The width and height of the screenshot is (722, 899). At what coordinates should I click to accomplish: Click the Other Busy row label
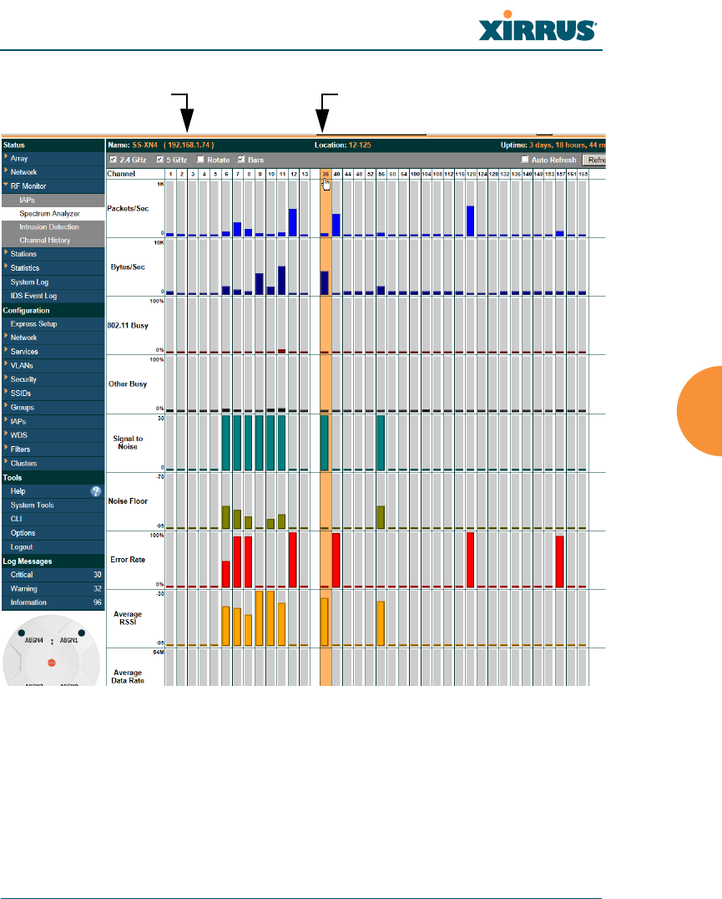click(x=128, y=384)
